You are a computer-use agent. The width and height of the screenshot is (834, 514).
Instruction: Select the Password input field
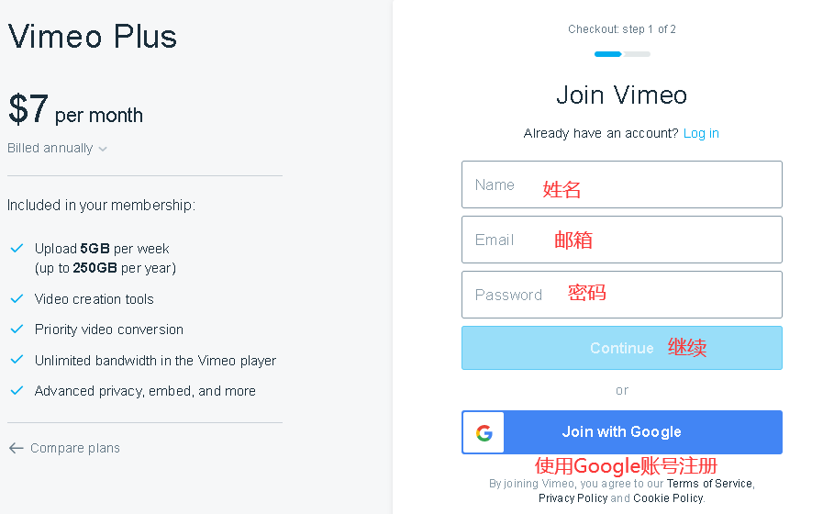pos(621,295)
